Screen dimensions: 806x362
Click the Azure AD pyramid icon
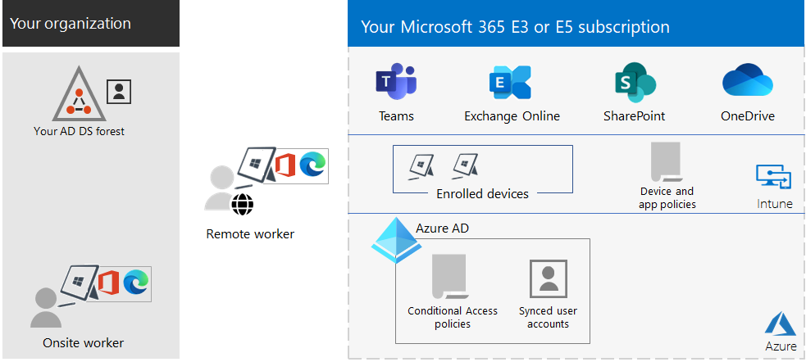coord(396,240)
